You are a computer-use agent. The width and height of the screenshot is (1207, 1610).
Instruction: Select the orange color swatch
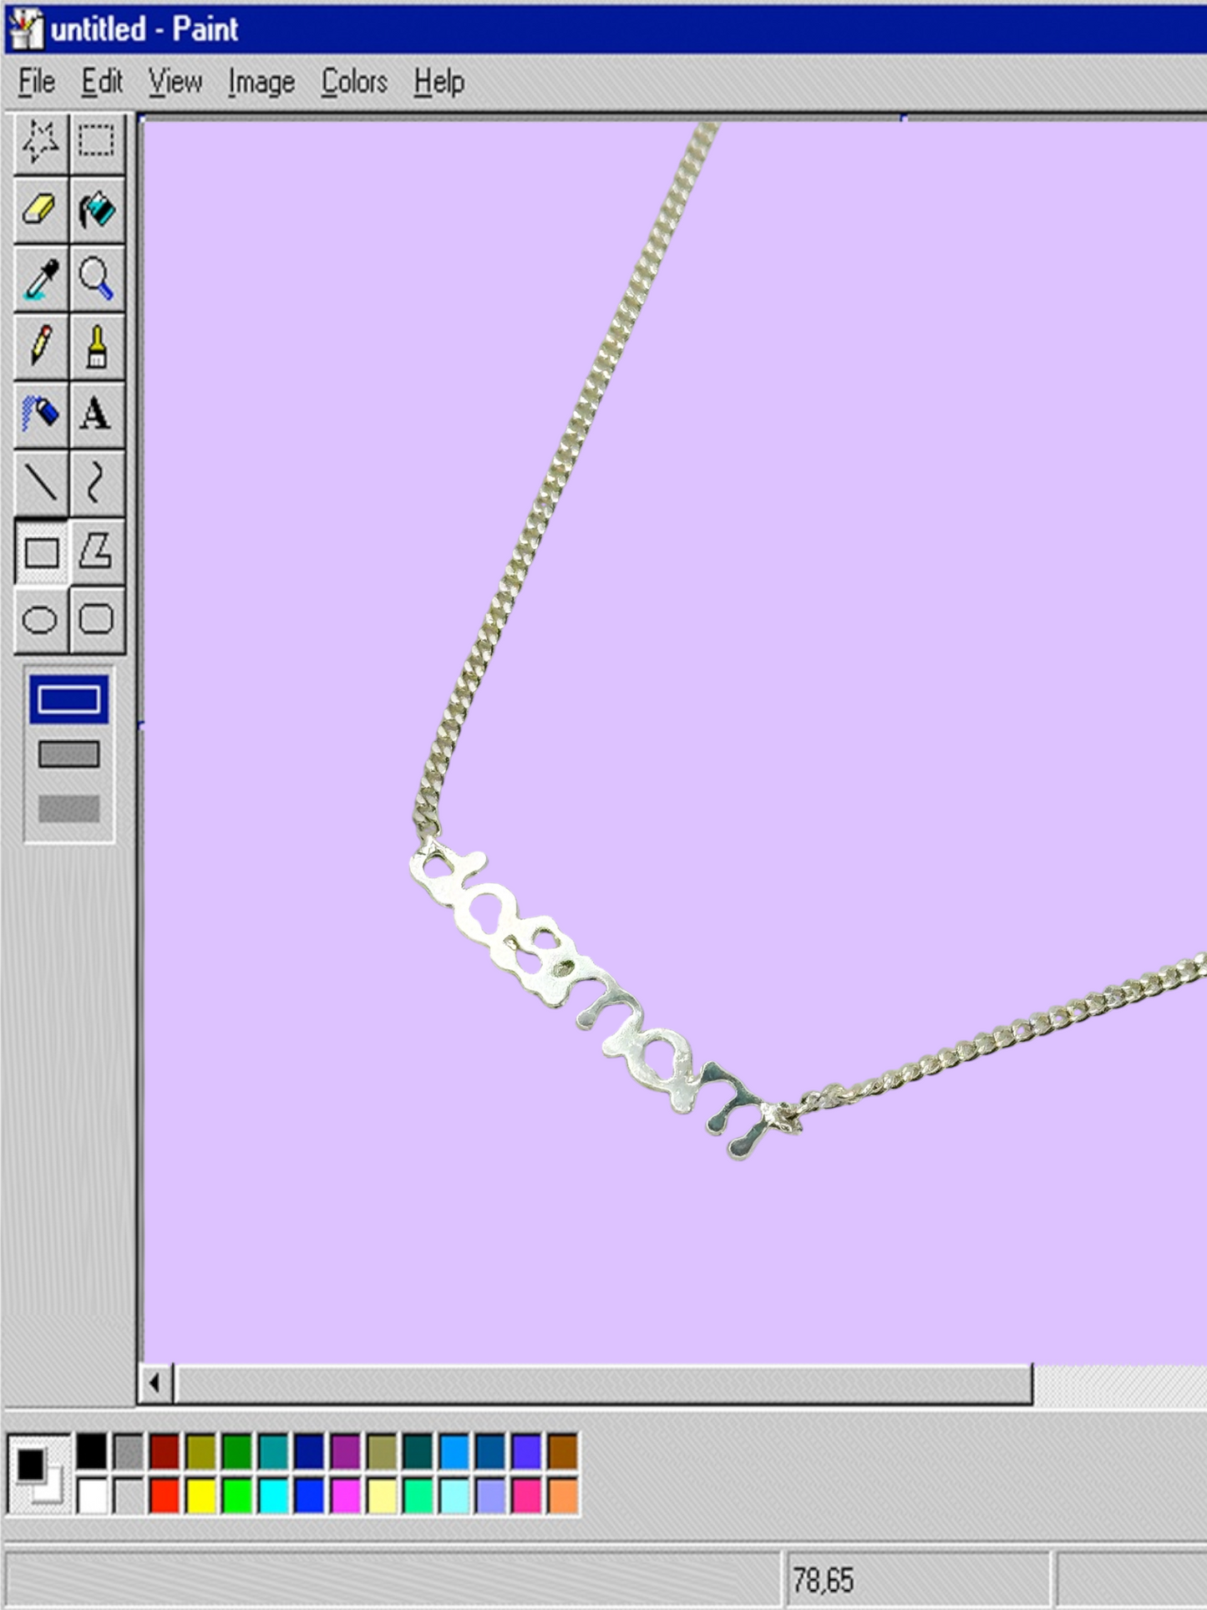pos(563,1496)
